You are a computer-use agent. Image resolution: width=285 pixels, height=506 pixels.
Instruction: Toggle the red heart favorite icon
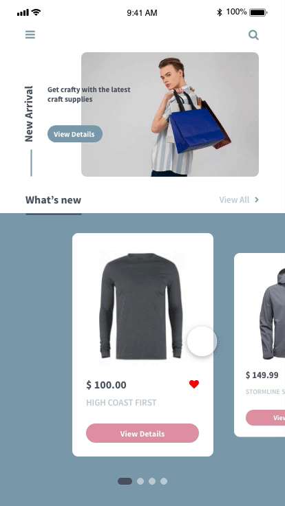point(194,384)
